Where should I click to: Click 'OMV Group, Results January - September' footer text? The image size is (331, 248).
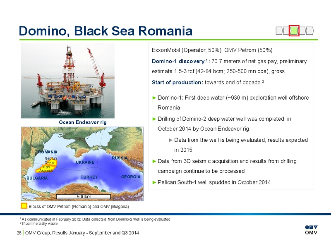tap(82, 233)
